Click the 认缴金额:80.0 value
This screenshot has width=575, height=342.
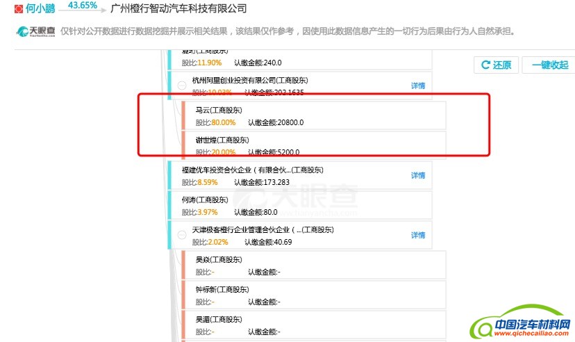click(x=256, y=212)
